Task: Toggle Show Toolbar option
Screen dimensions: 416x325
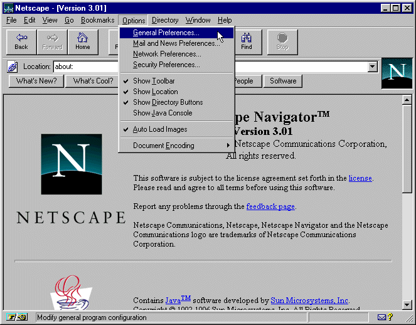Action: (x=176, y=81)
